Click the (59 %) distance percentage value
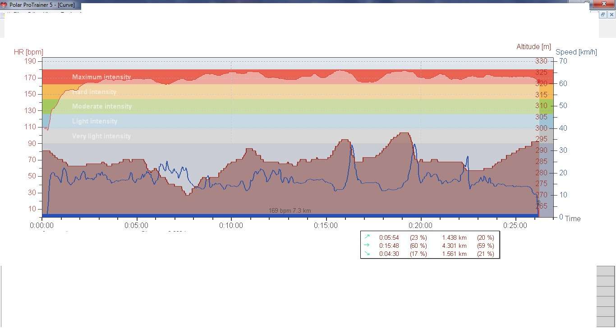Screen dimensions: 616x328 click(x=485, y=246)
